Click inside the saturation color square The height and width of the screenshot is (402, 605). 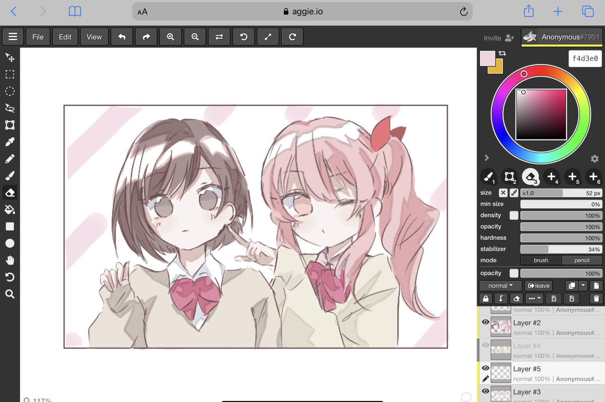541,114
